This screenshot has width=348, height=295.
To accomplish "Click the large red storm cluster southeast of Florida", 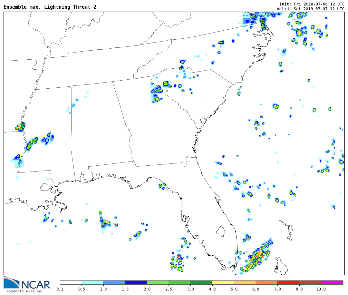I will coord(256,257).
